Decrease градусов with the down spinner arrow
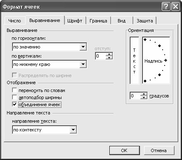This screenshot has height=160, width=182. tap(144, 97)
